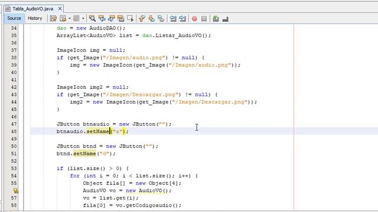Screen dimensions: 378x212
Task: Click the hint lightbulb icon in the gutter
Action: (16, 191)
